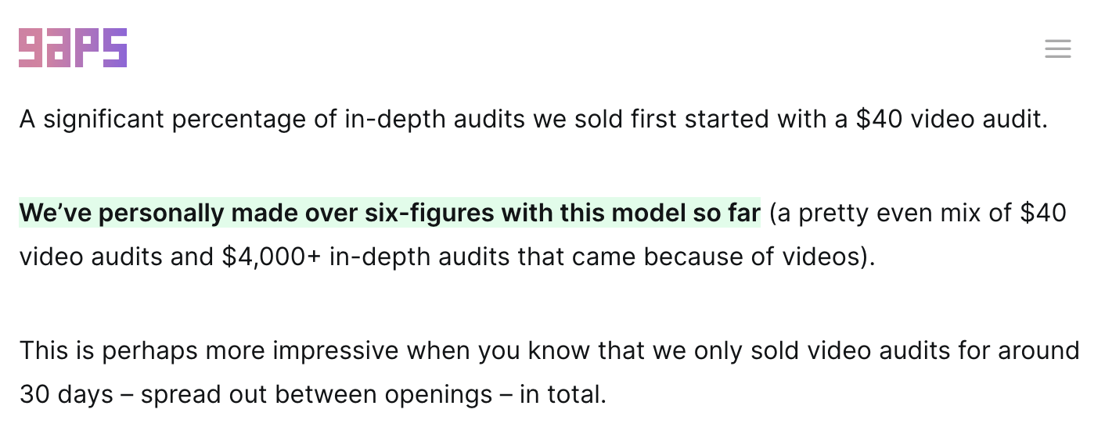Click the green highlighted six-figures sentence
1105x438 pixels.
click(389, 213)
